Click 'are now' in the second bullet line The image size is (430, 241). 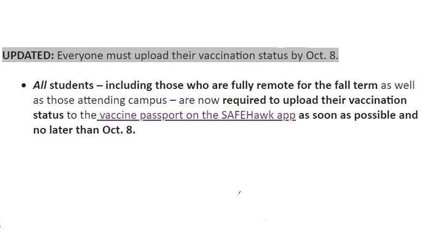coord(199,100)
